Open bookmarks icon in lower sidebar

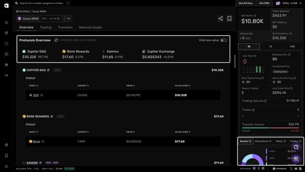pos(6,155)
